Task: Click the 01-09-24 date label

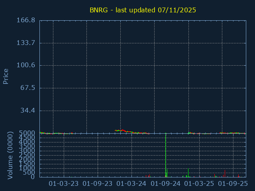Action: [166, 183]
